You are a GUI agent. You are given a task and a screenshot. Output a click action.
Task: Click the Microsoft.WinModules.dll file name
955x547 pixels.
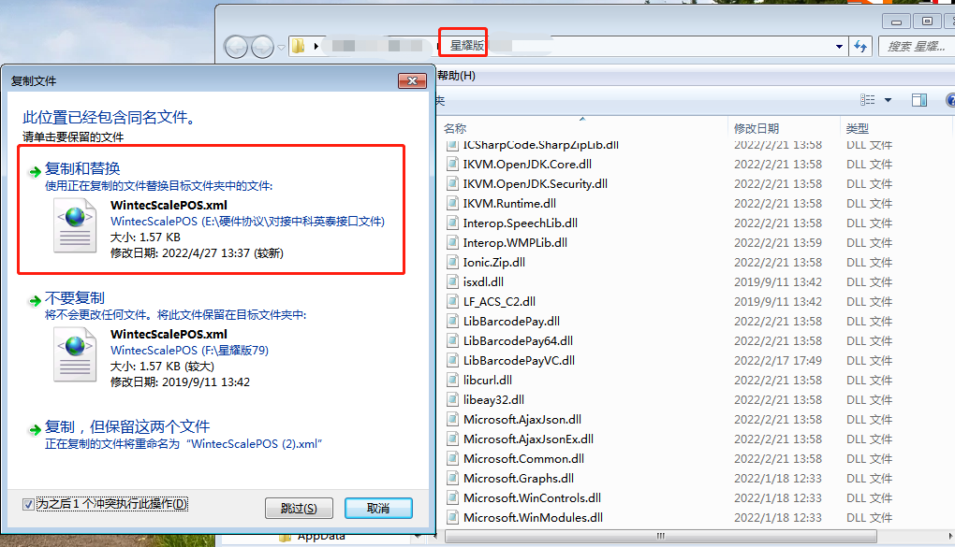(533, 518)
